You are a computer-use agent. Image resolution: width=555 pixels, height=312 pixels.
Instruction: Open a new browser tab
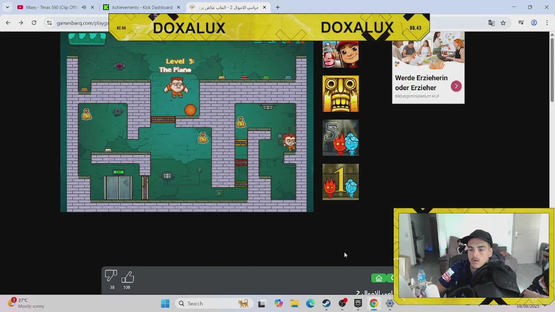coord(277,7)
